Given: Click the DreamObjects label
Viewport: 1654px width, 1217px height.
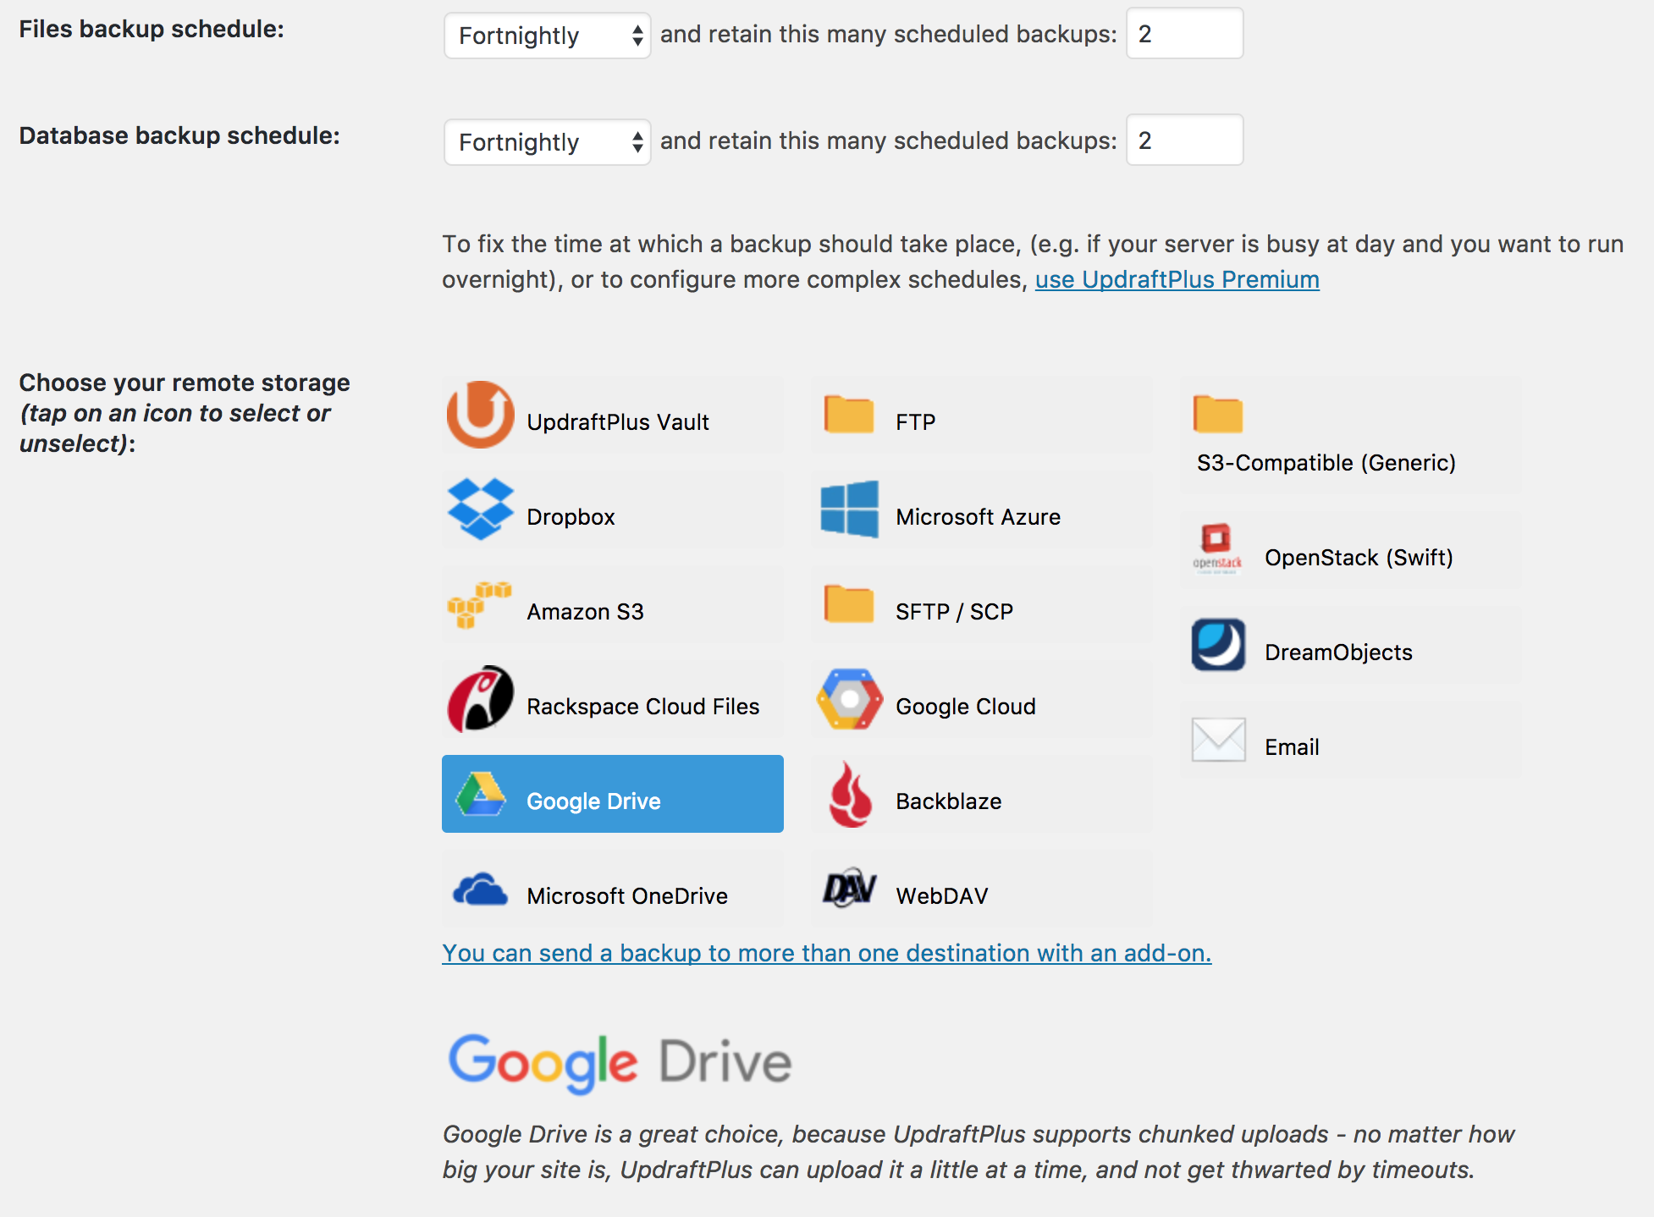Looking at the screenshot, I should tap(1338, 653).
